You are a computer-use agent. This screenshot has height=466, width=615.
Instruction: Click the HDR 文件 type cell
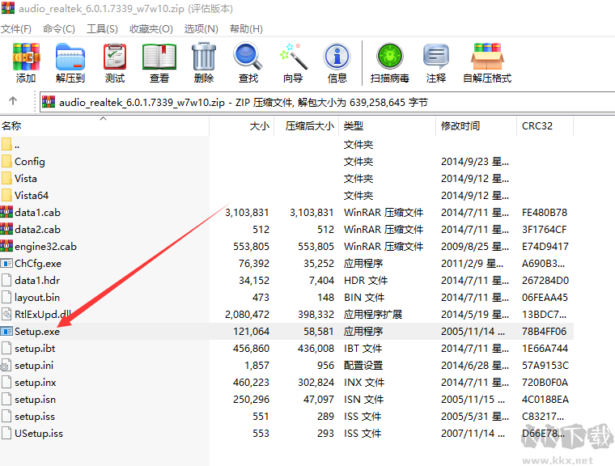pos(366,281)
